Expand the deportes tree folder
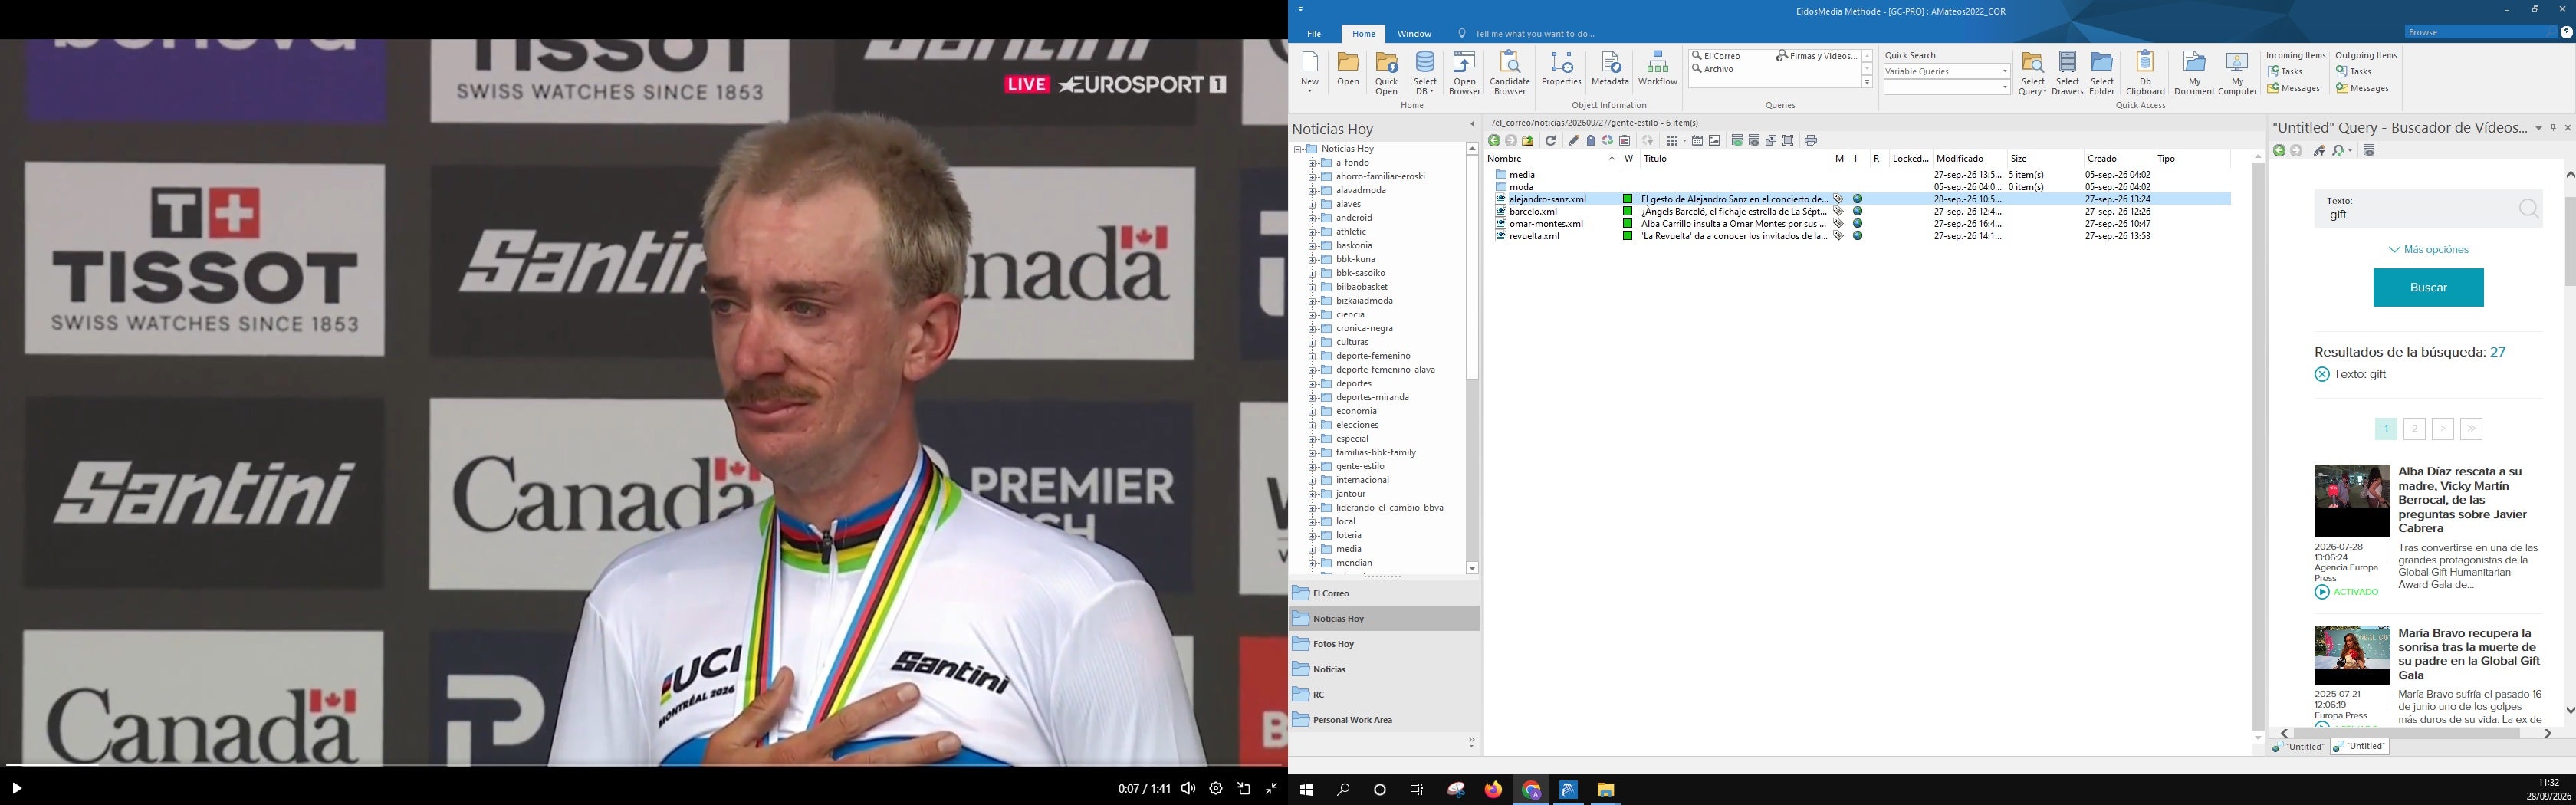 coord(1312,384)
